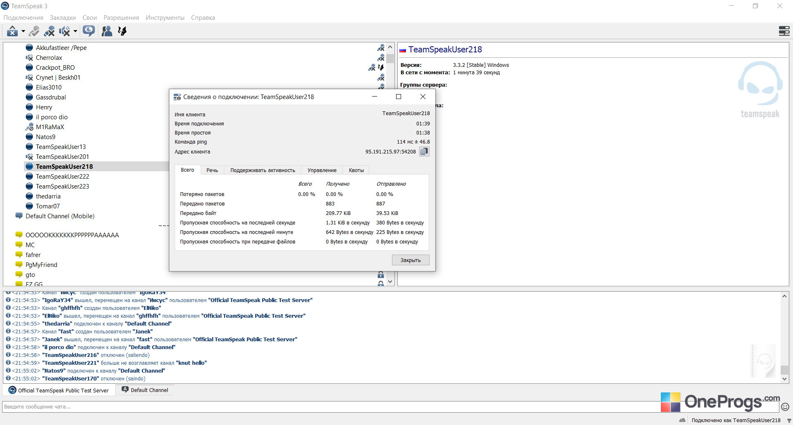Open the Разрешения menu

(121, 18)
